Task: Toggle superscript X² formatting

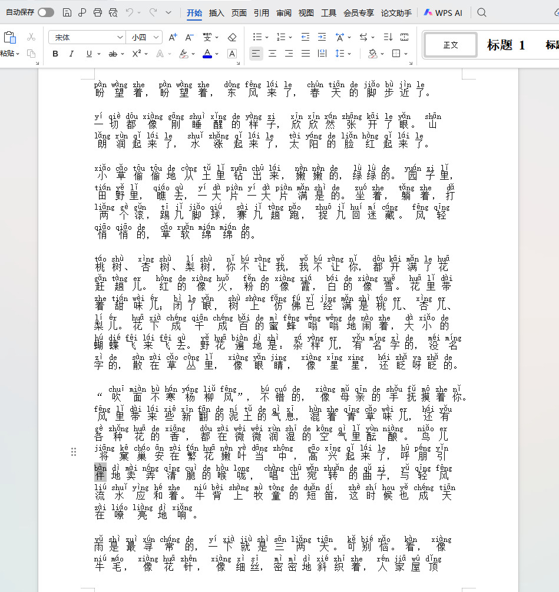Action: tap(137, 54)
